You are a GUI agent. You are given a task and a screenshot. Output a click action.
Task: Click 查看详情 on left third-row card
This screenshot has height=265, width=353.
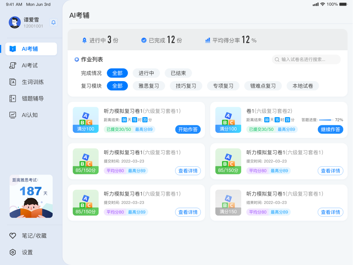click(188, 212)
